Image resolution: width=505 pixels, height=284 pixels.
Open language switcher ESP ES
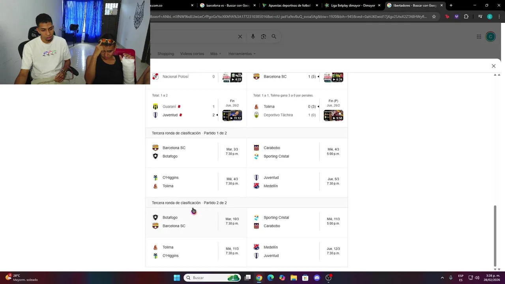coord(461,278)
